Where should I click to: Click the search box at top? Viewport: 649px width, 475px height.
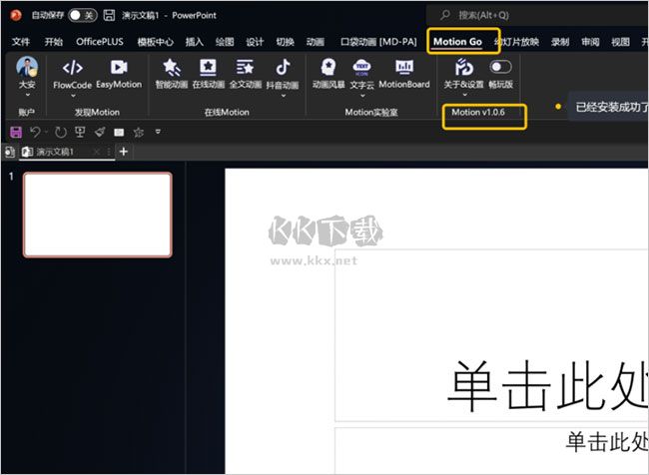pos(539,15)
